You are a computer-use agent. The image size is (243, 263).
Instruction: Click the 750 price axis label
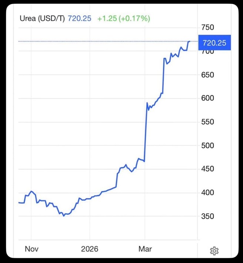point(207,27)
